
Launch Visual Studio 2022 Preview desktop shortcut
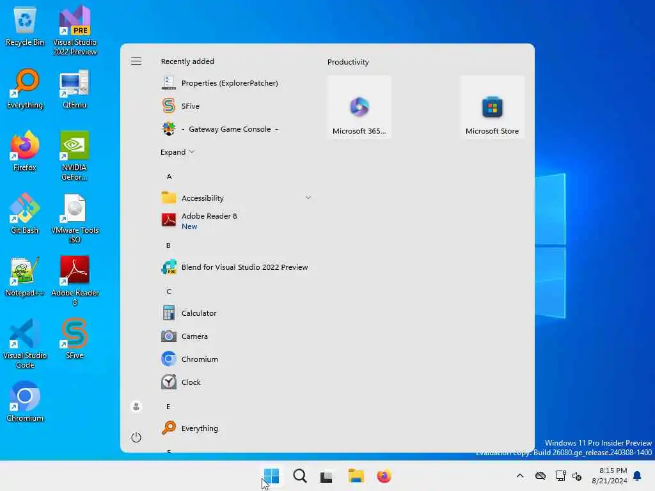[x=74, y=30]
